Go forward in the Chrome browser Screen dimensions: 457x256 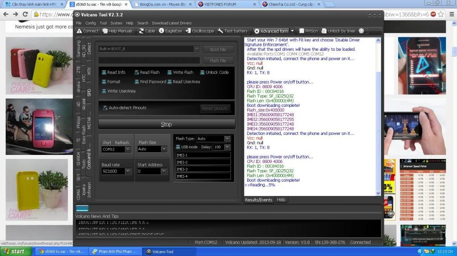point(16,14)
